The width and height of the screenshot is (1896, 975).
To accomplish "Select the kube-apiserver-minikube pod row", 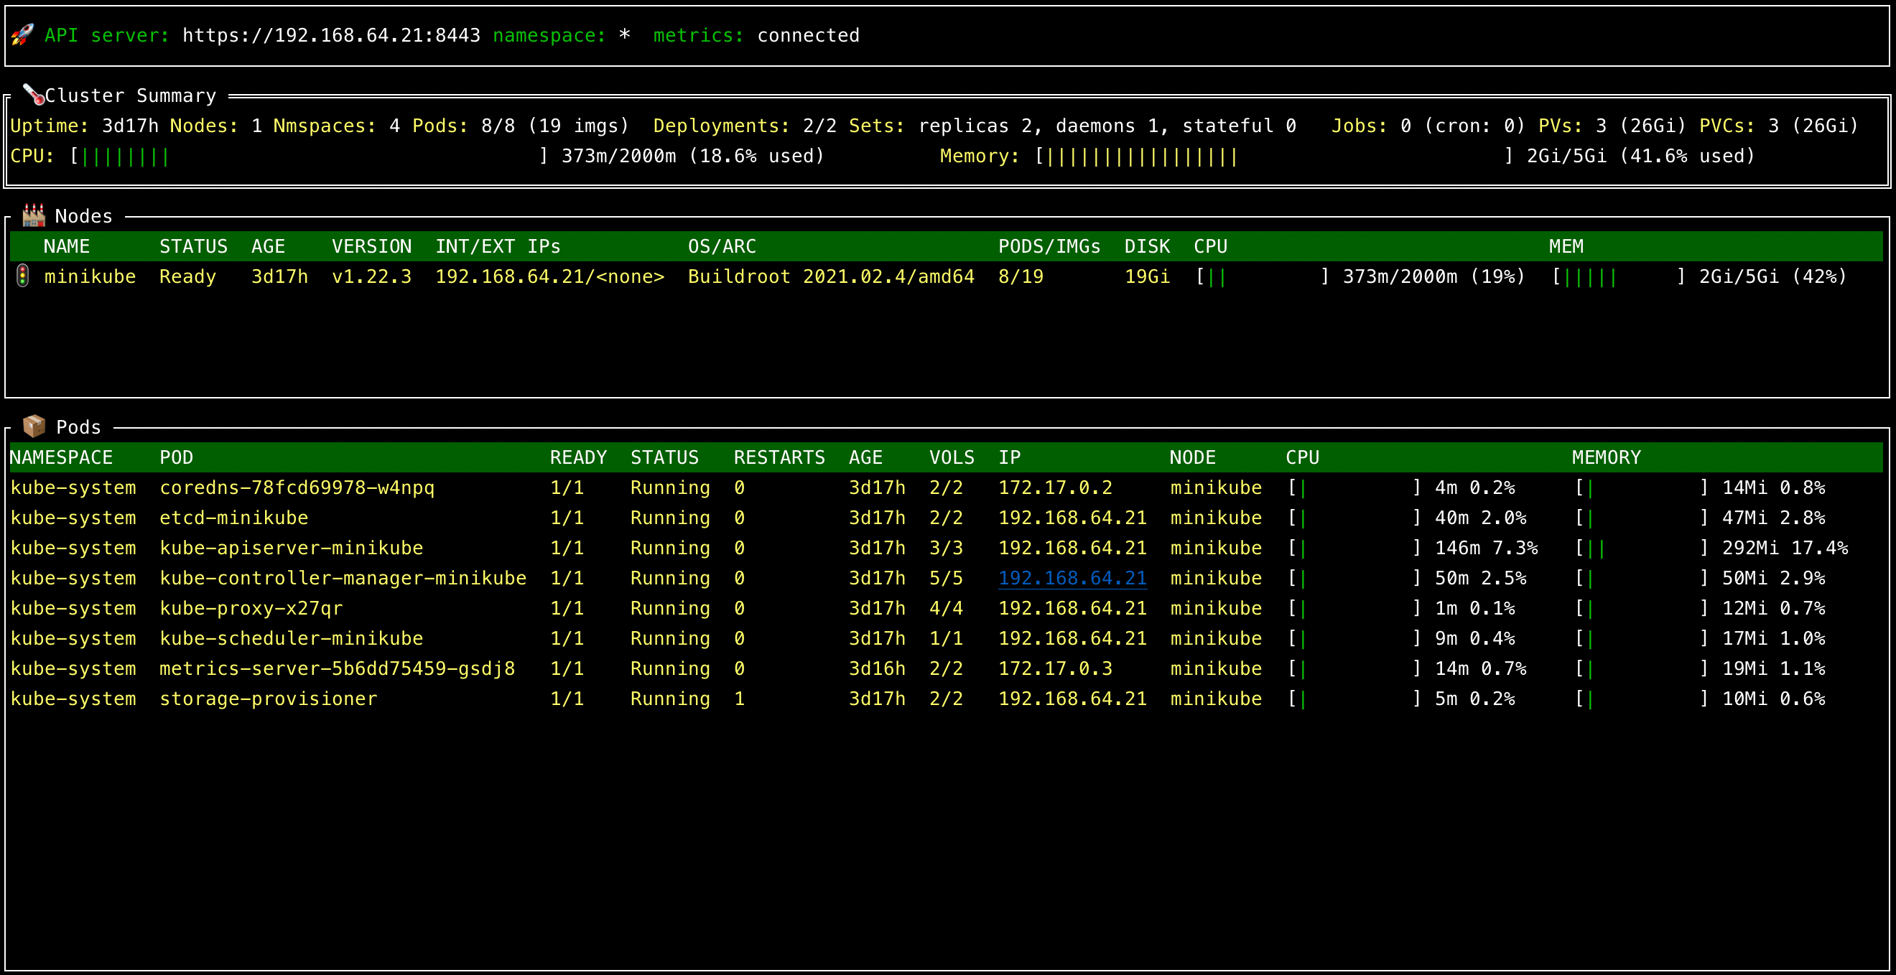I will [x=290, y=548].
